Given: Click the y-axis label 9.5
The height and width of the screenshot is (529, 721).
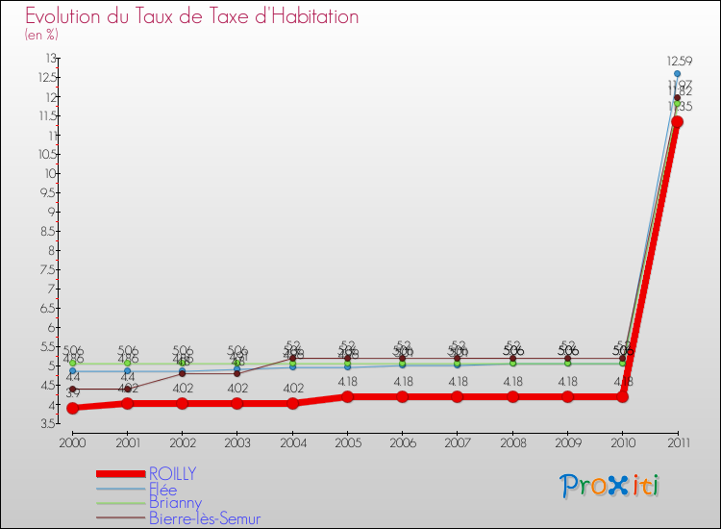Looking at the screenshot, I should point(48,192).
